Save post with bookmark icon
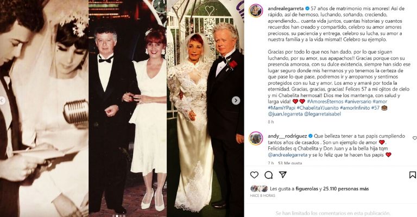 coord(413,175)
